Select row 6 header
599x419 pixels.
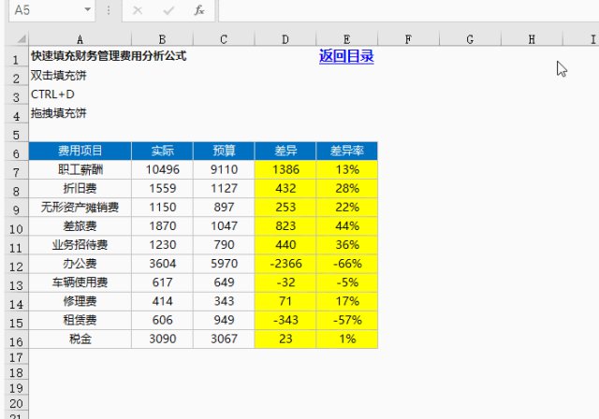16,152
